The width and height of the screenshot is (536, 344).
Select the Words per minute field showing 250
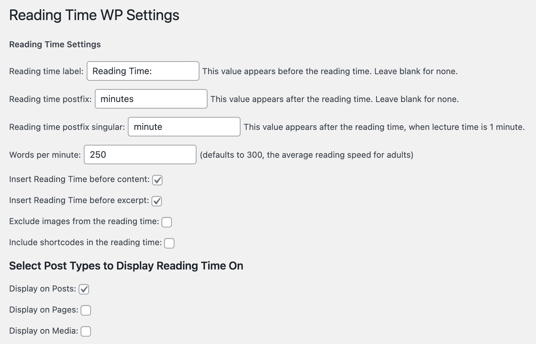(140, 155)
